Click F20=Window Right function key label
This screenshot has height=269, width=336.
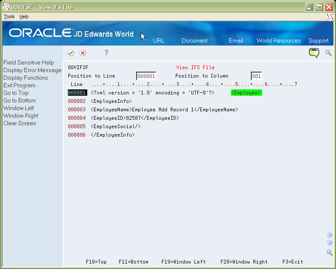[x=244, y=262]
